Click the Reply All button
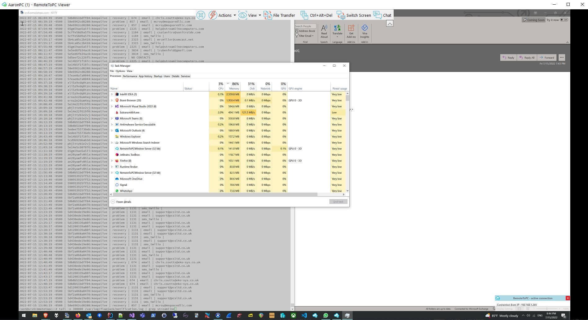The height and width of the screenshot is (320, 588). pyautogui.click(x=527, y=57)
